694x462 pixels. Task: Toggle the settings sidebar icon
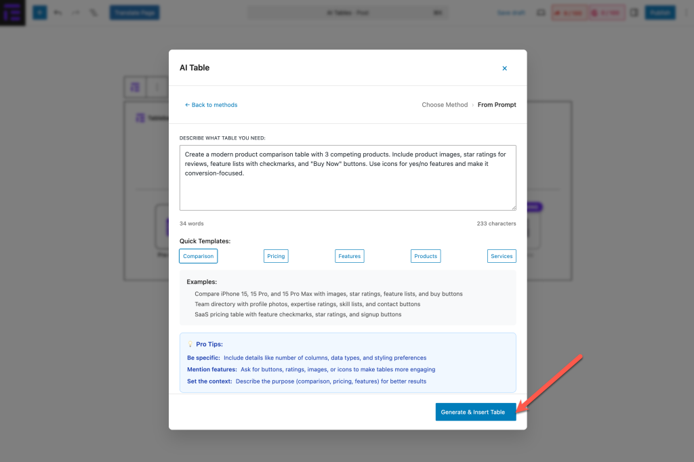click(634, 13)
